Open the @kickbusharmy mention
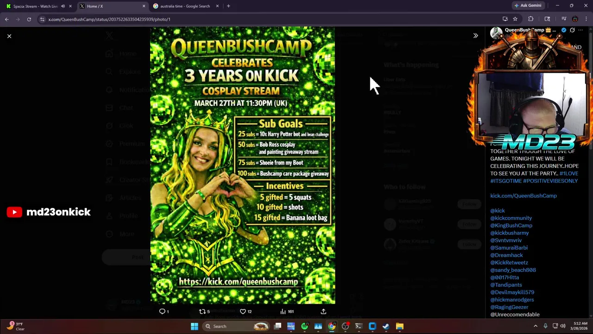 pyautogui.click(x=509, y=233)
